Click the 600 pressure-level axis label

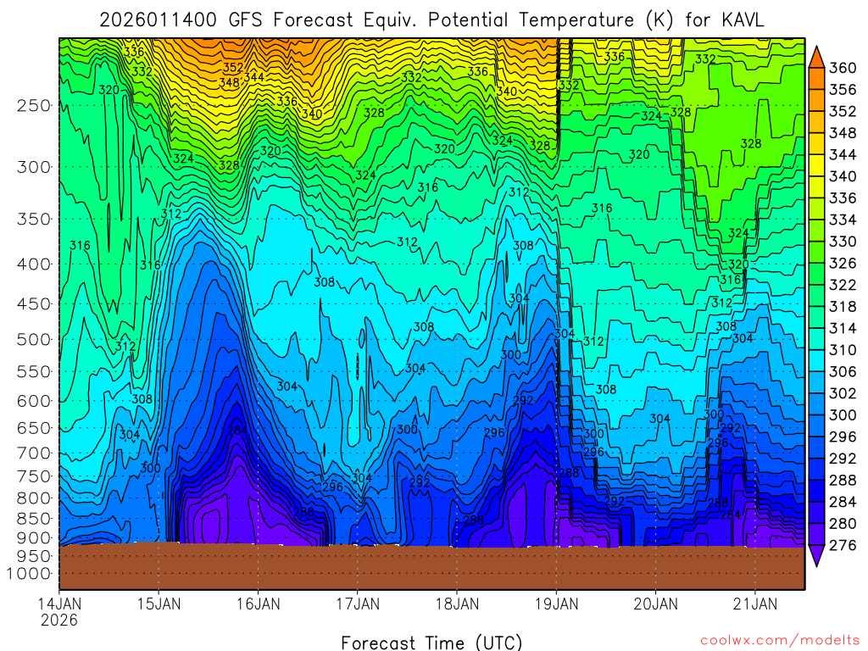(x=33, y=401)
